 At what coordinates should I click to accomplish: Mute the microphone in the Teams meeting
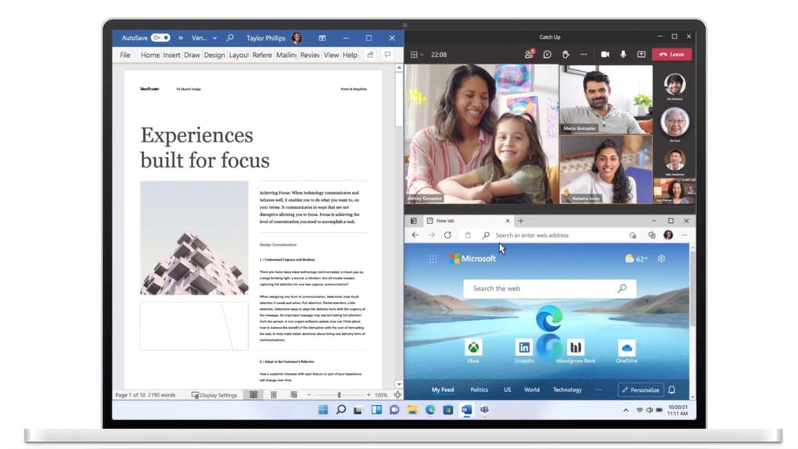pyautogui.click(x=624, y=55)
